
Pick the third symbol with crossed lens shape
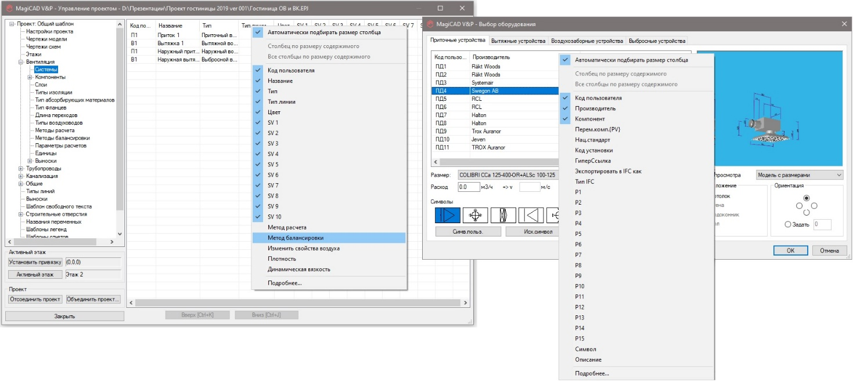click(x=503, y=216)
